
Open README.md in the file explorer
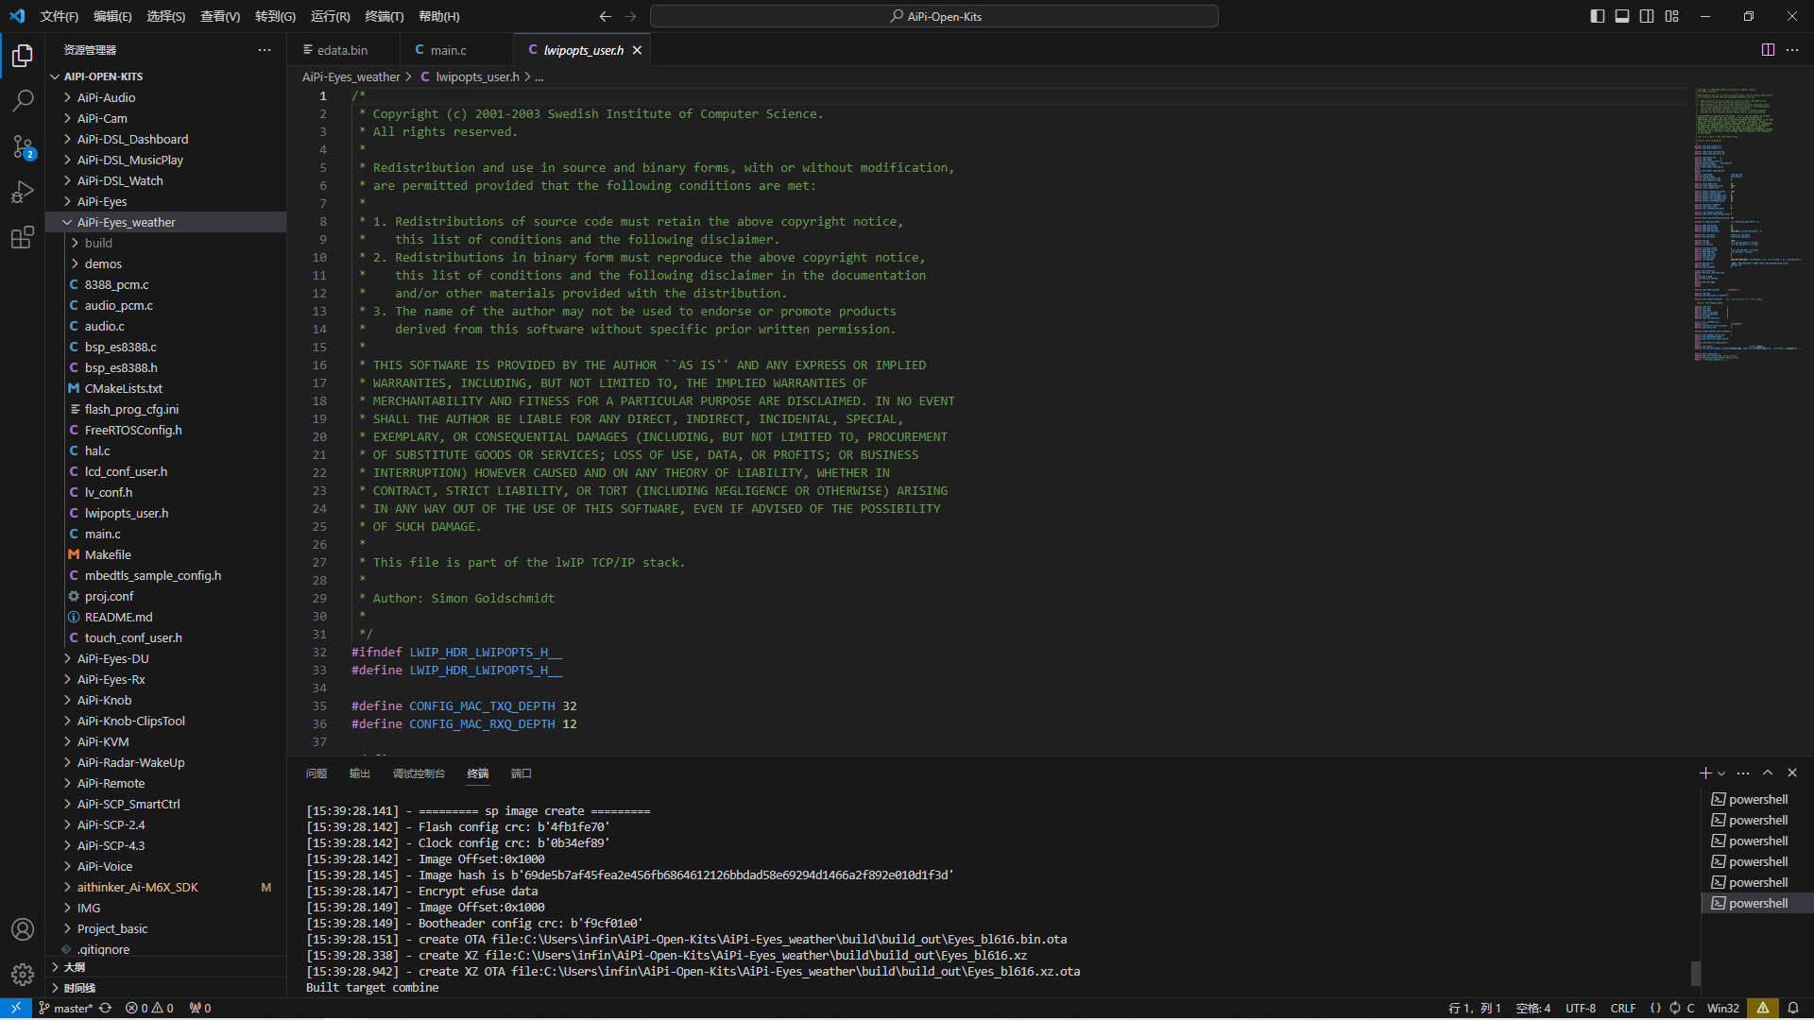[x=166, y=617]
